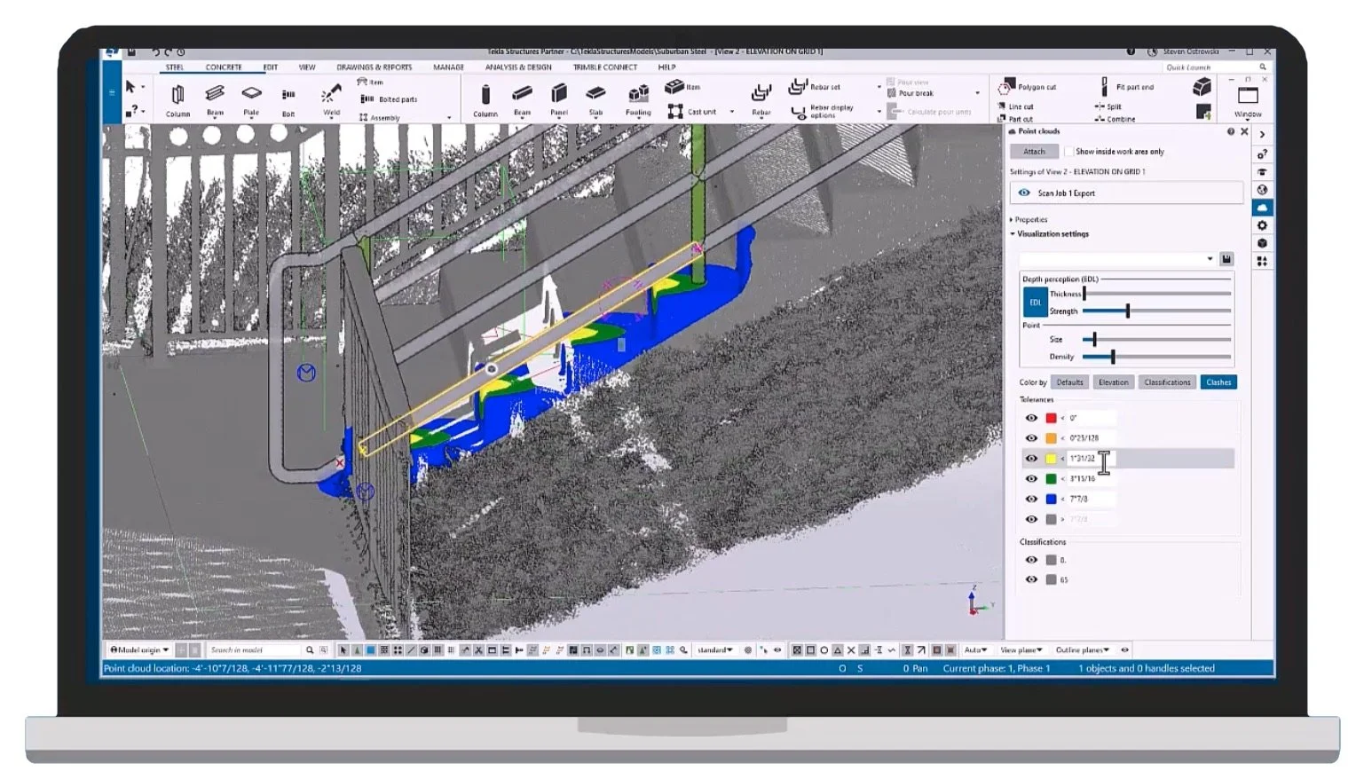The image size is (1348, 779).
Task: Hide the yellow 1"31/32 tolerance
Action: pyautogui.click(x=1031, y=459)
